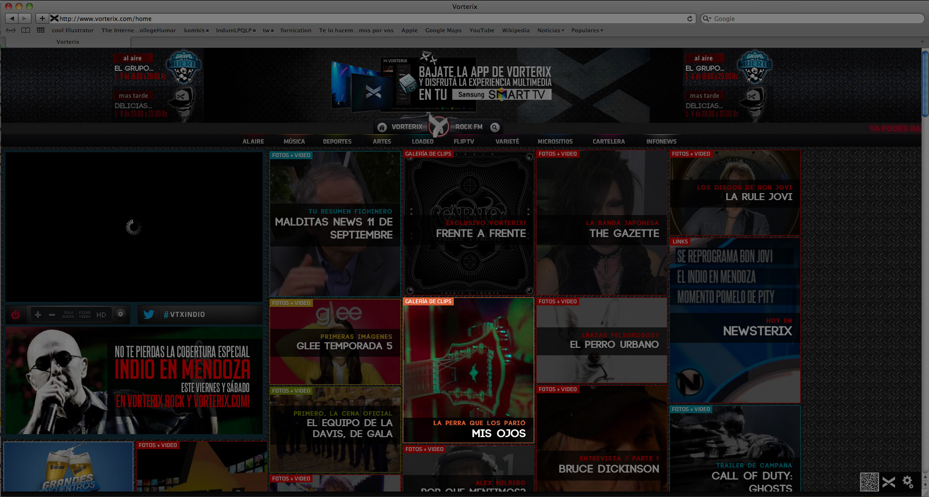The height and width of the screenshot is (497, 929).
Task: Click the Vorterix X logo icon at the page bottom
Action: [x=889, y=482]
